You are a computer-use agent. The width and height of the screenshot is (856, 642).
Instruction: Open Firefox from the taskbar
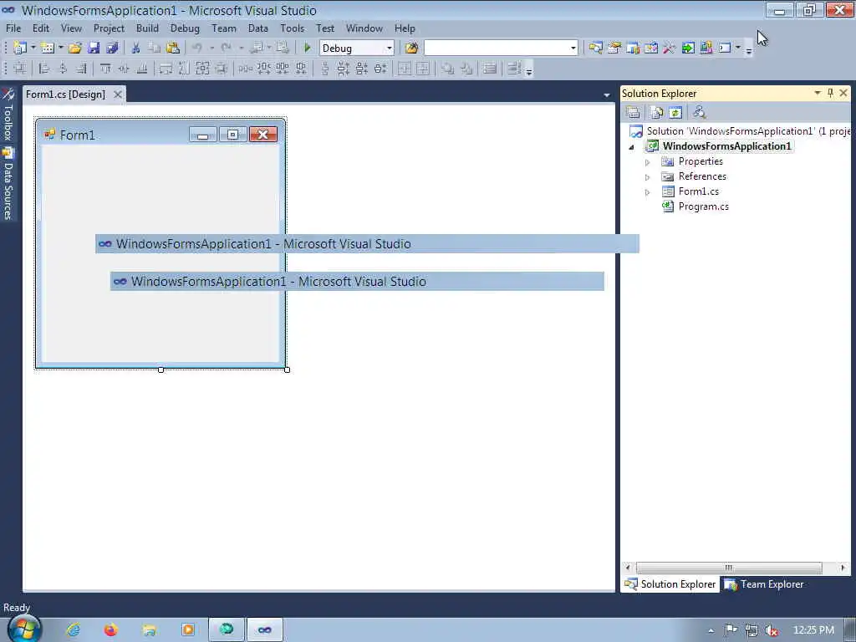[x=111, y=630]
